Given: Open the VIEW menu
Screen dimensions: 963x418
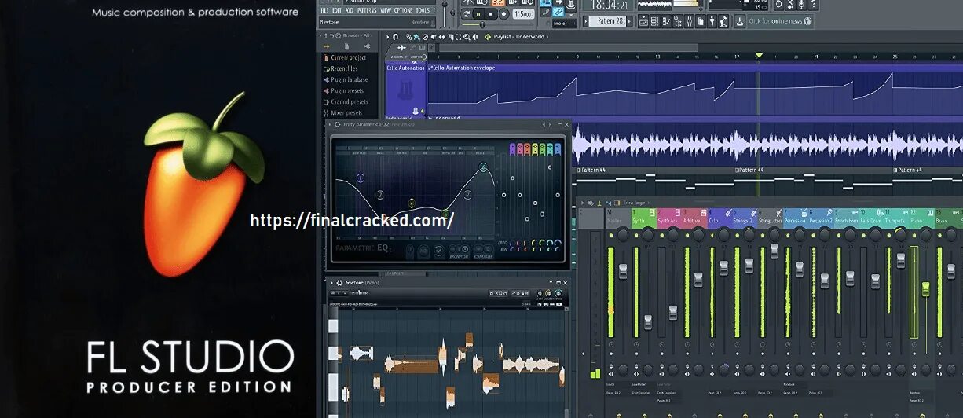Looking at the screenshot, I should pyautogui.click(x=385, y=10).
